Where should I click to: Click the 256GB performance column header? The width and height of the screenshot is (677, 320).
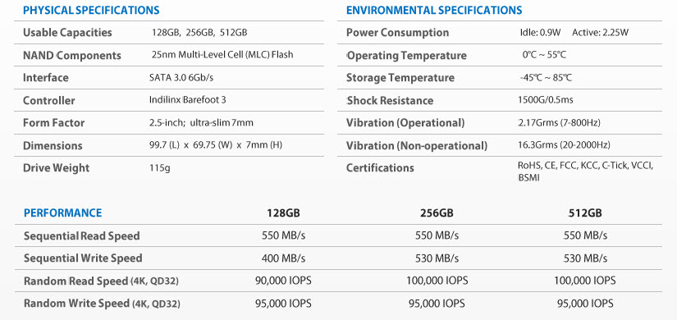pyautogui.click(x=437, y=213)
